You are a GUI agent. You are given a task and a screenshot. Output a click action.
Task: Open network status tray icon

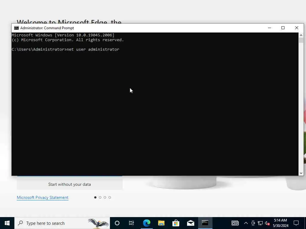click(260, 223)
